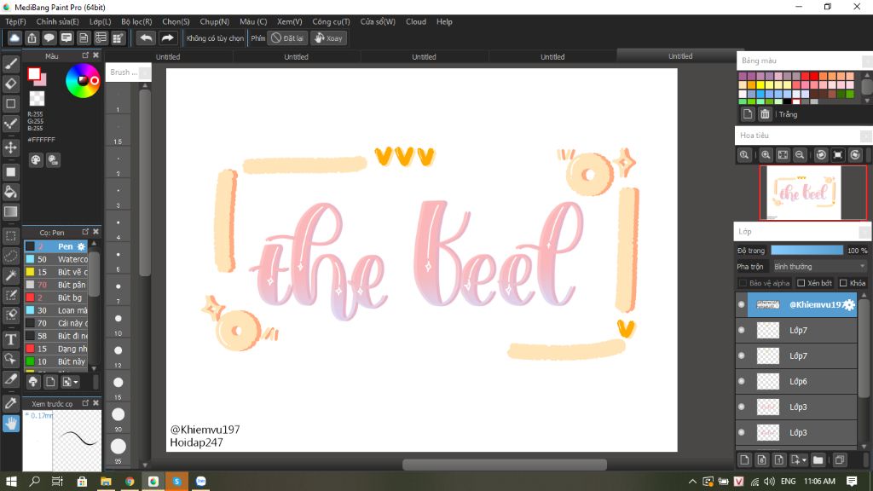
Task: Click the folder icon in layer panel
Action: coord(818,459)
